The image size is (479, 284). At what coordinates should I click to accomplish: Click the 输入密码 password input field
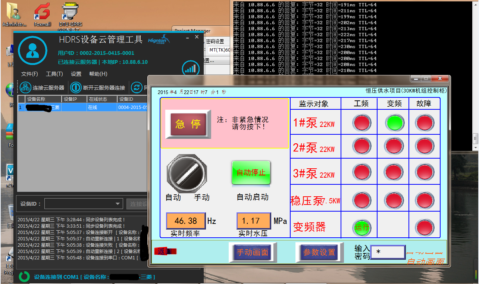387,252
